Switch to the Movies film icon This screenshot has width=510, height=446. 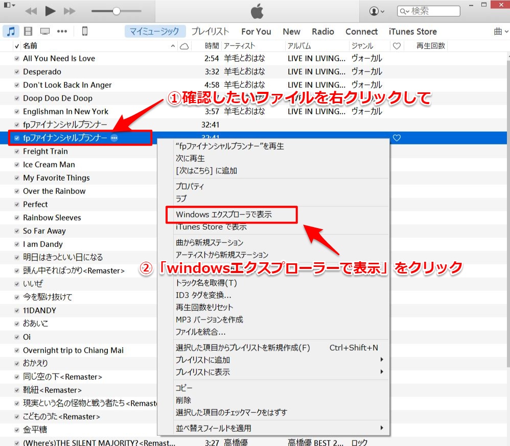pyautogui.click(x=28, y=31)
